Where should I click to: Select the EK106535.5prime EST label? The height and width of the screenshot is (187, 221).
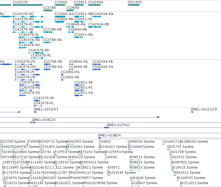click(x=191, y=178)
